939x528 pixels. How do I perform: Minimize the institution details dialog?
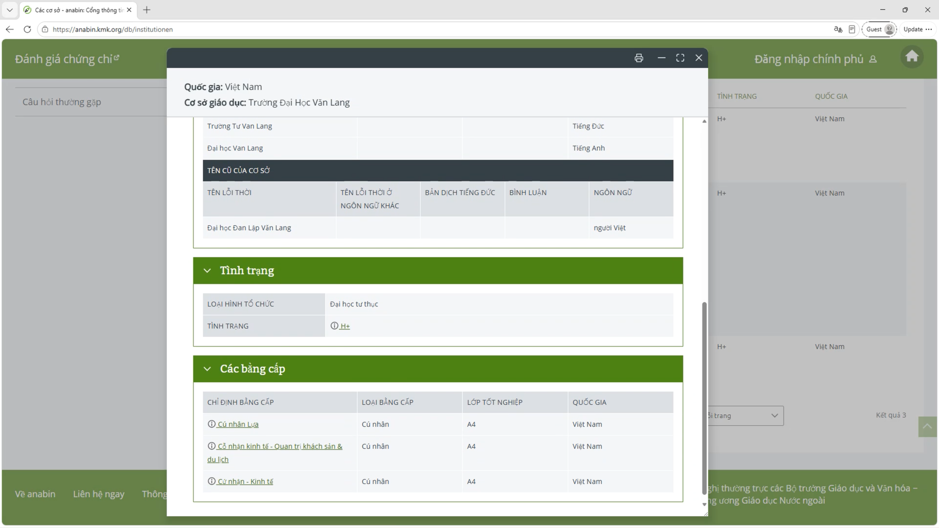click(661, 58)
